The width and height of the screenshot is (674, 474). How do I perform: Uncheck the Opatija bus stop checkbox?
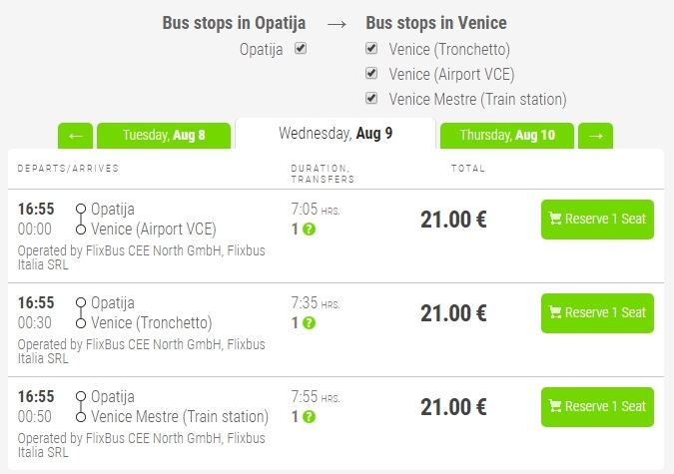click(x=301, y=48)
